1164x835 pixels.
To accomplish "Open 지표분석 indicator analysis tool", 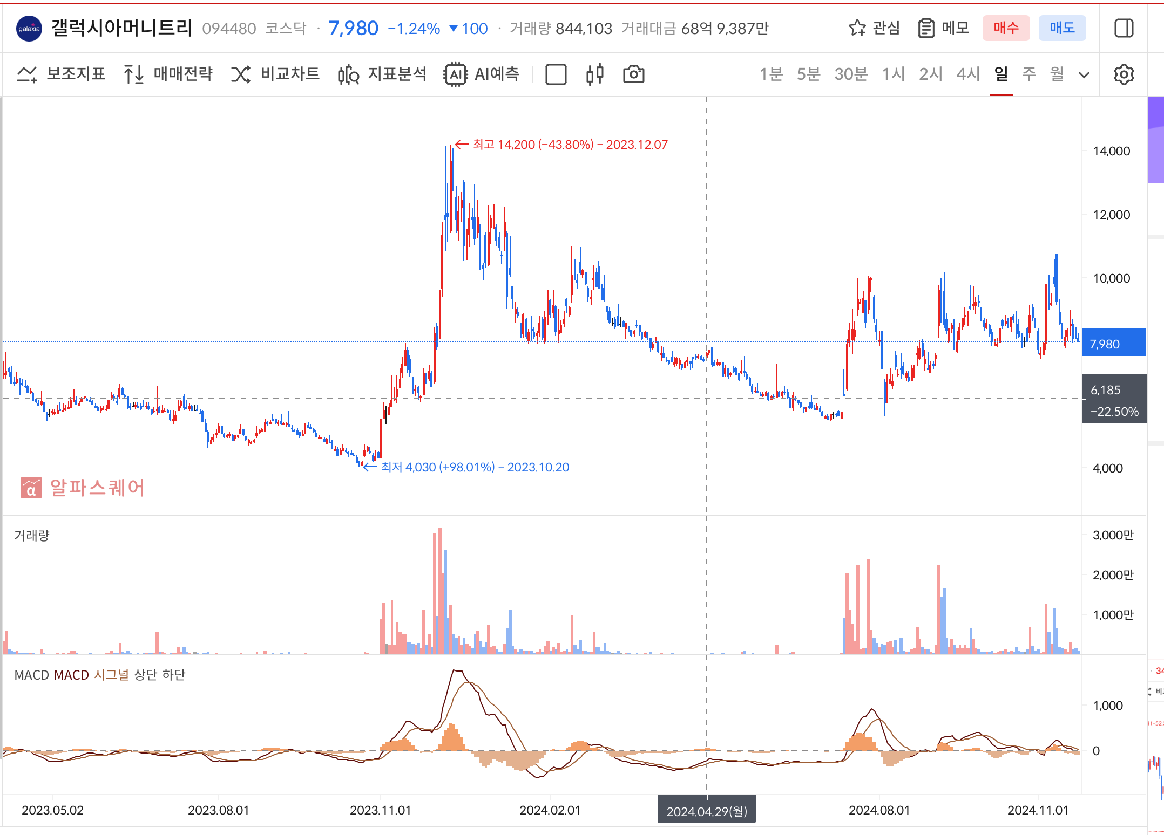I will coord(382,74).
